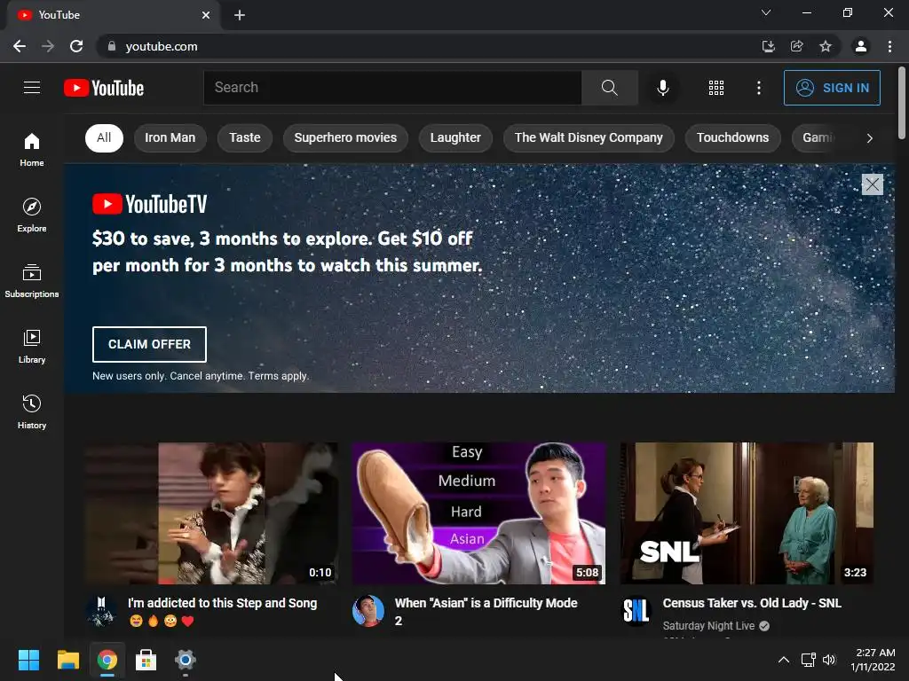The width and height of the screenshot is (909, 681).
Task: Open Step and Song video thumbnail
Action: point(211,513)
